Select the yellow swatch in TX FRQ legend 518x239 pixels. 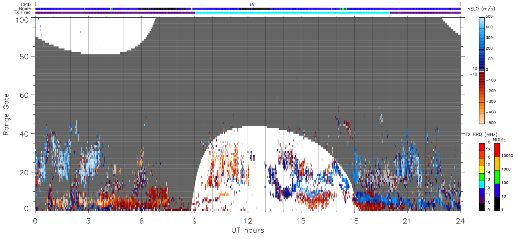point(481,169)
